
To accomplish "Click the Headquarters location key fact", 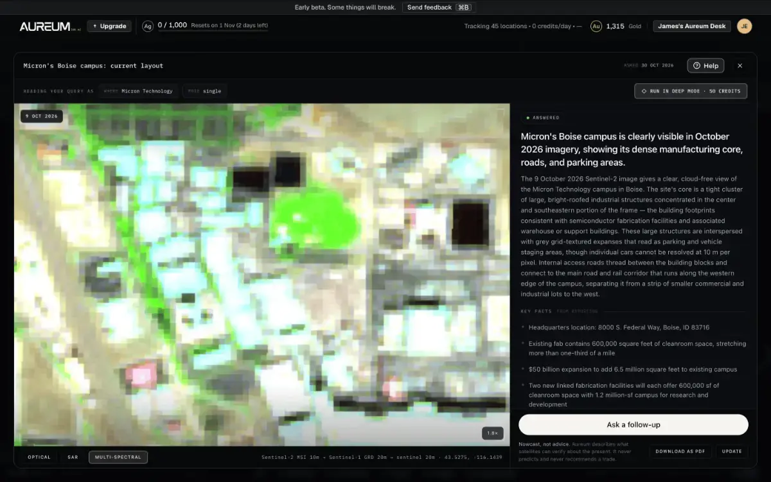I will pyautogui.click(x=619, y=327).
